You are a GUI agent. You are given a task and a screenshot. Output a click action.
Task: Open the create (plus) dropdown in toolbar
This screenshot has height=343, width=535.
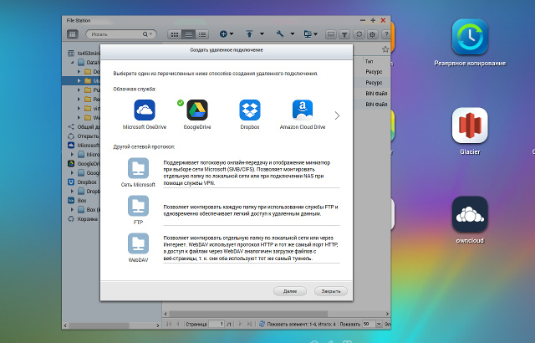pyautogui.click(x=227, y=33)
